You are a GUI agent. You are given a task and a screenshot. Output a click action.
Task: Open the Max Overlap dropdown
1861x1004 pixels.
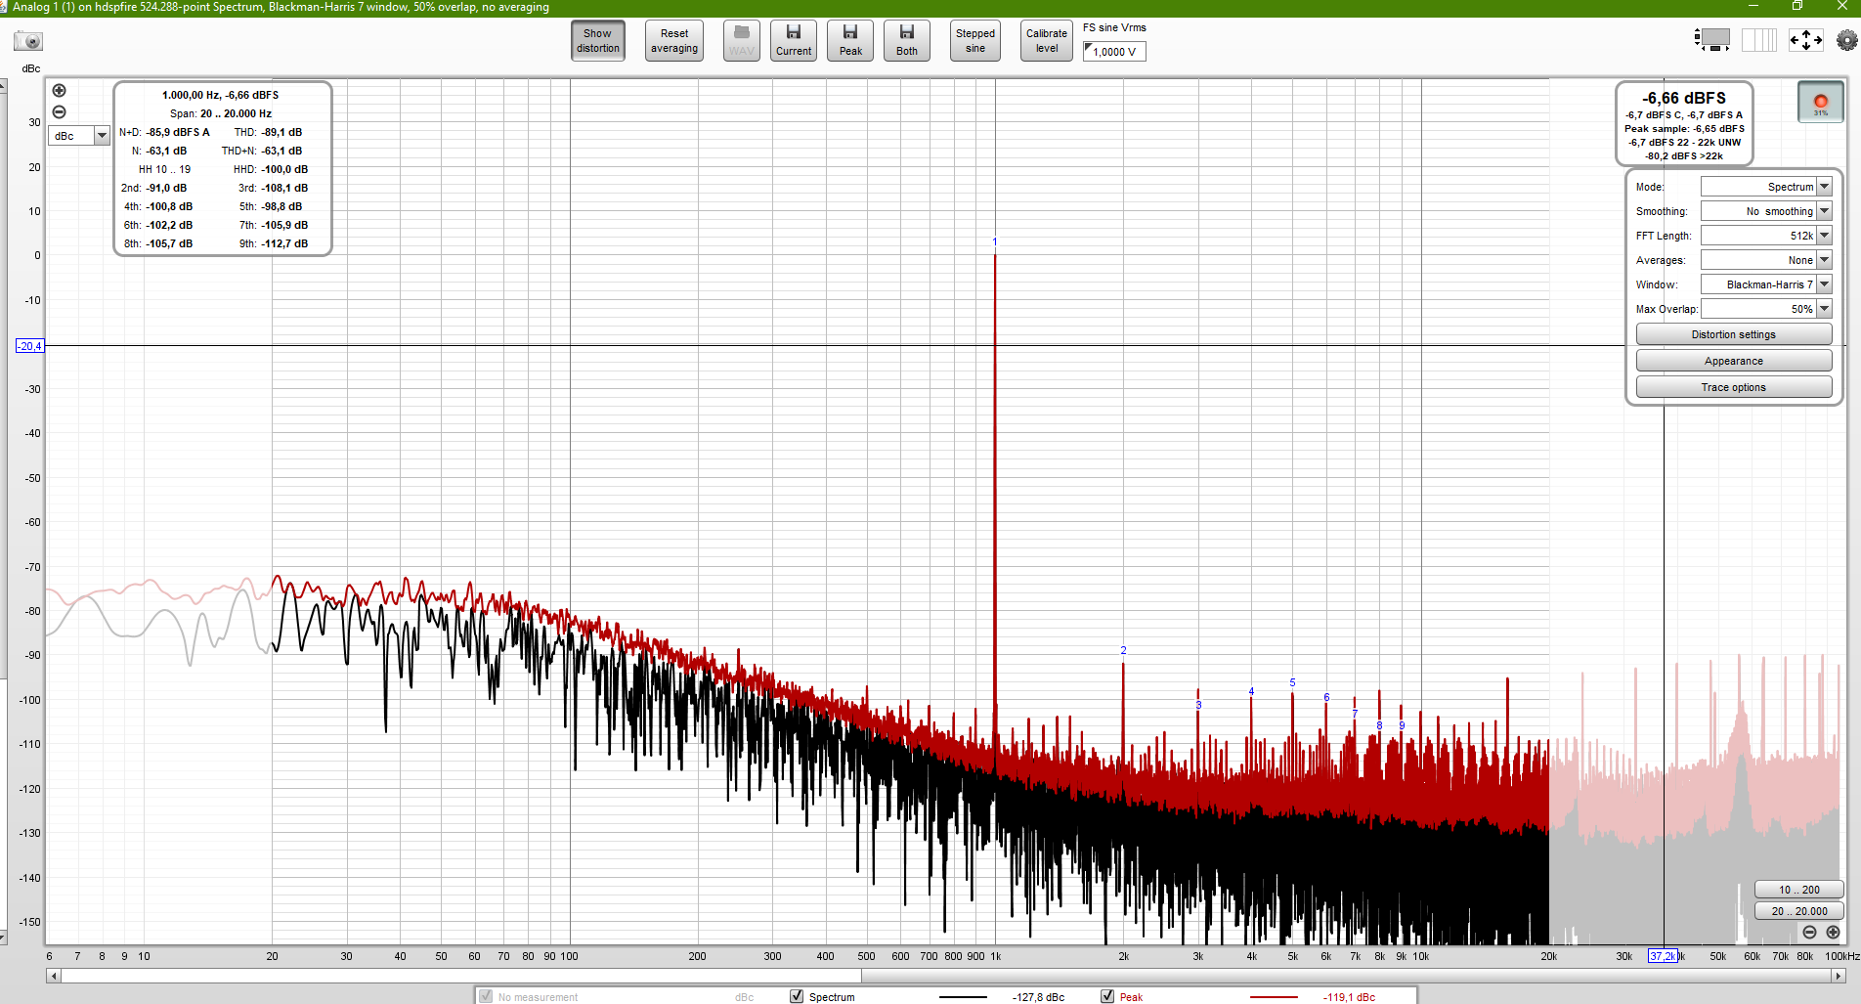[x=1766, y=309]
